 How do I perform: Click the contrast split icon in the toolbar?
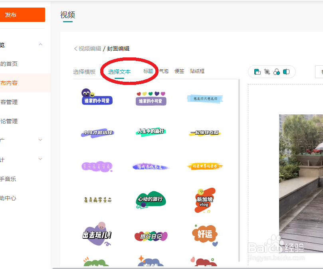tap(286, 72)
